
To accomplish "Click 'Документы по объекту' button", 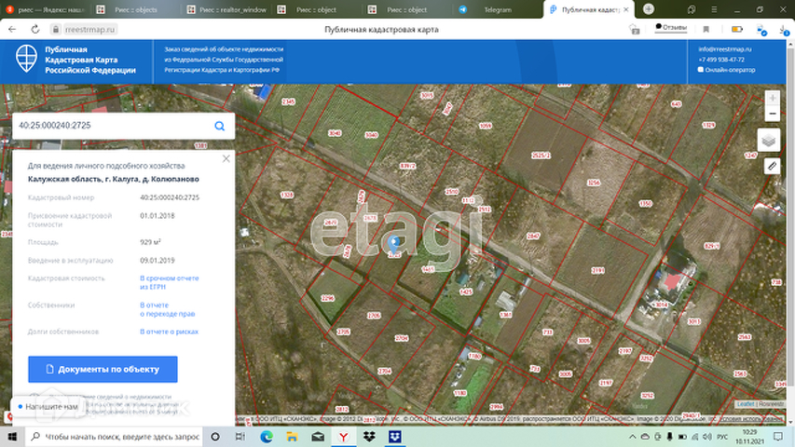I will click(x=103, y=369).
